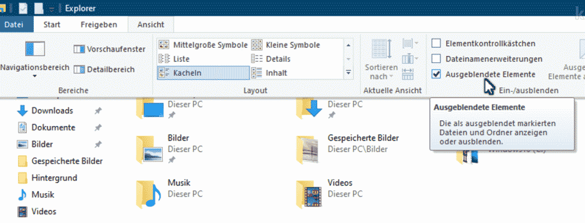This screenshot has height=223, width=585.
Task: Select Mittelgroße Symbole layout
Action: (x=203, y=45)
